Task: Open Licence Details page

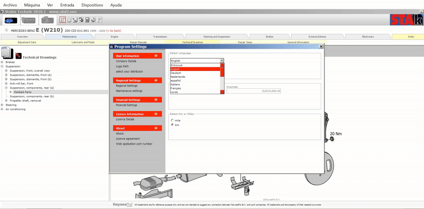Action: (125, 120)
